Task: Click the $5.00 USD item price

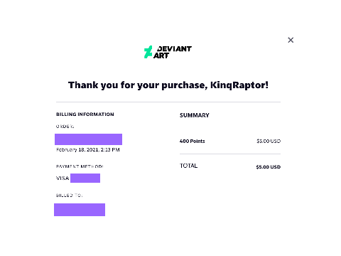Action: 269,141
